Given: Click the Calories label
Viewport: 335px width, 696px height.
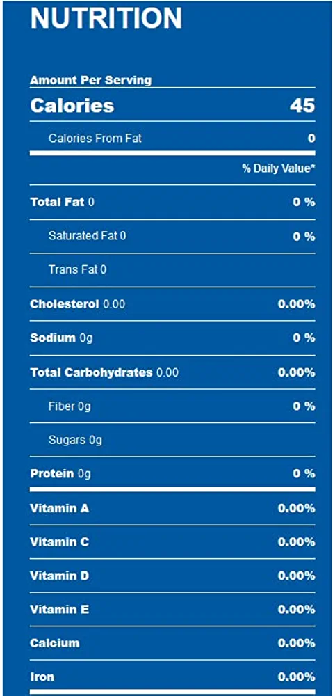Looking at the screenshot, I should (x=72, y=106).
